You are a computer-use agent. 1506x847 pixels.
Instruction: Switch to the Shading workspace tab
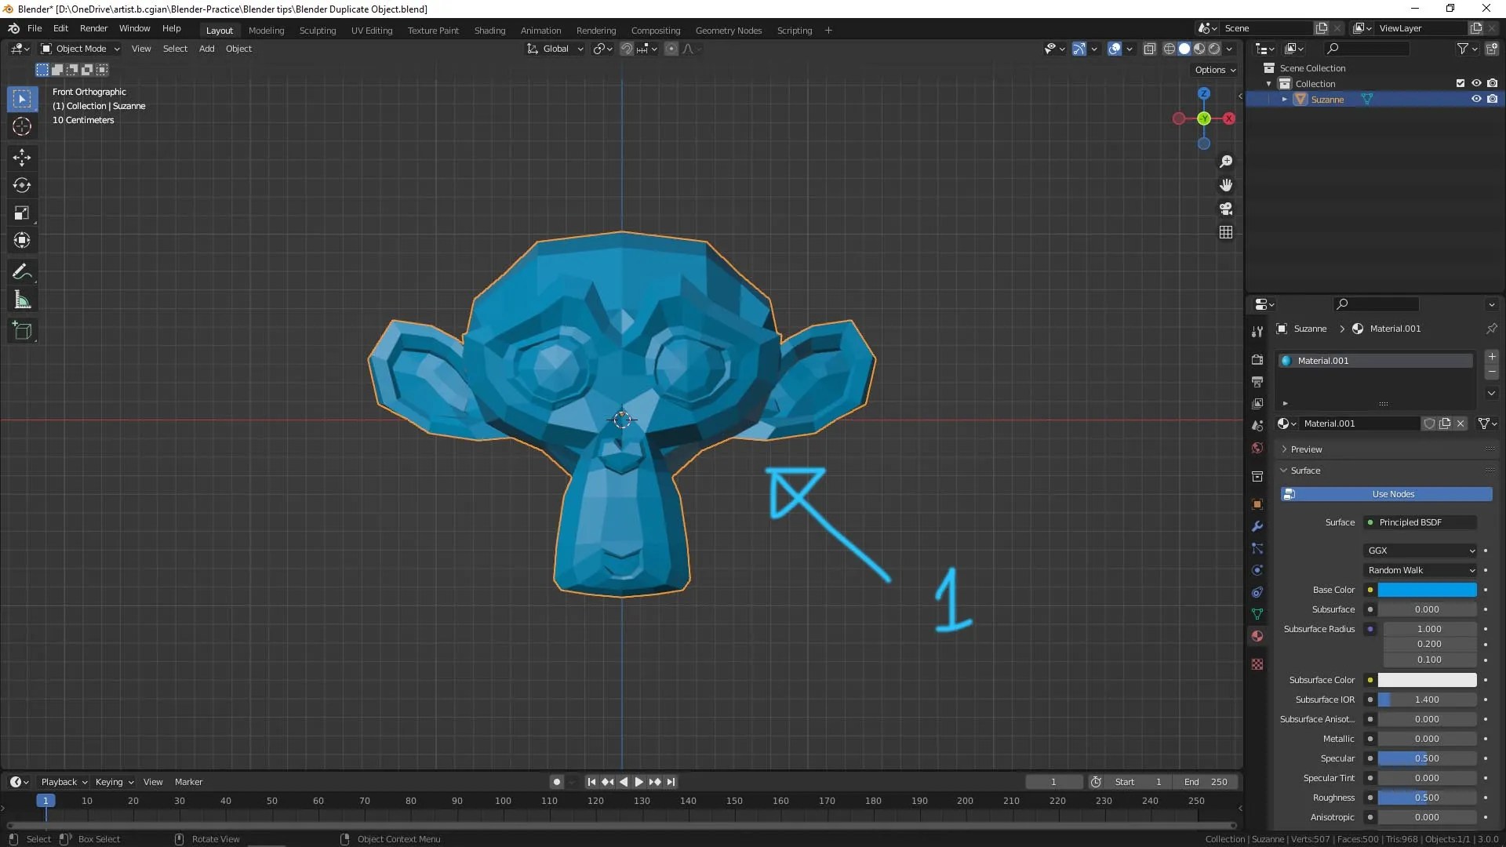click(489, 30)
